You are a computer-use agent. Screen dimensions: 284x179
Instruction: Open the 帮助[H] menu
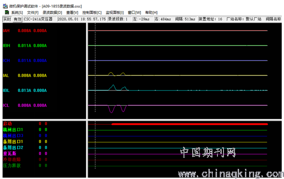pos(151,12)
